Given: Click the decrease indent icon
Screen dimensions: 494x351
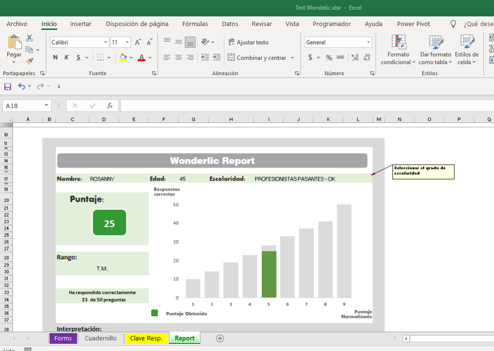Looking at the screenshot, I should [205, 57].
